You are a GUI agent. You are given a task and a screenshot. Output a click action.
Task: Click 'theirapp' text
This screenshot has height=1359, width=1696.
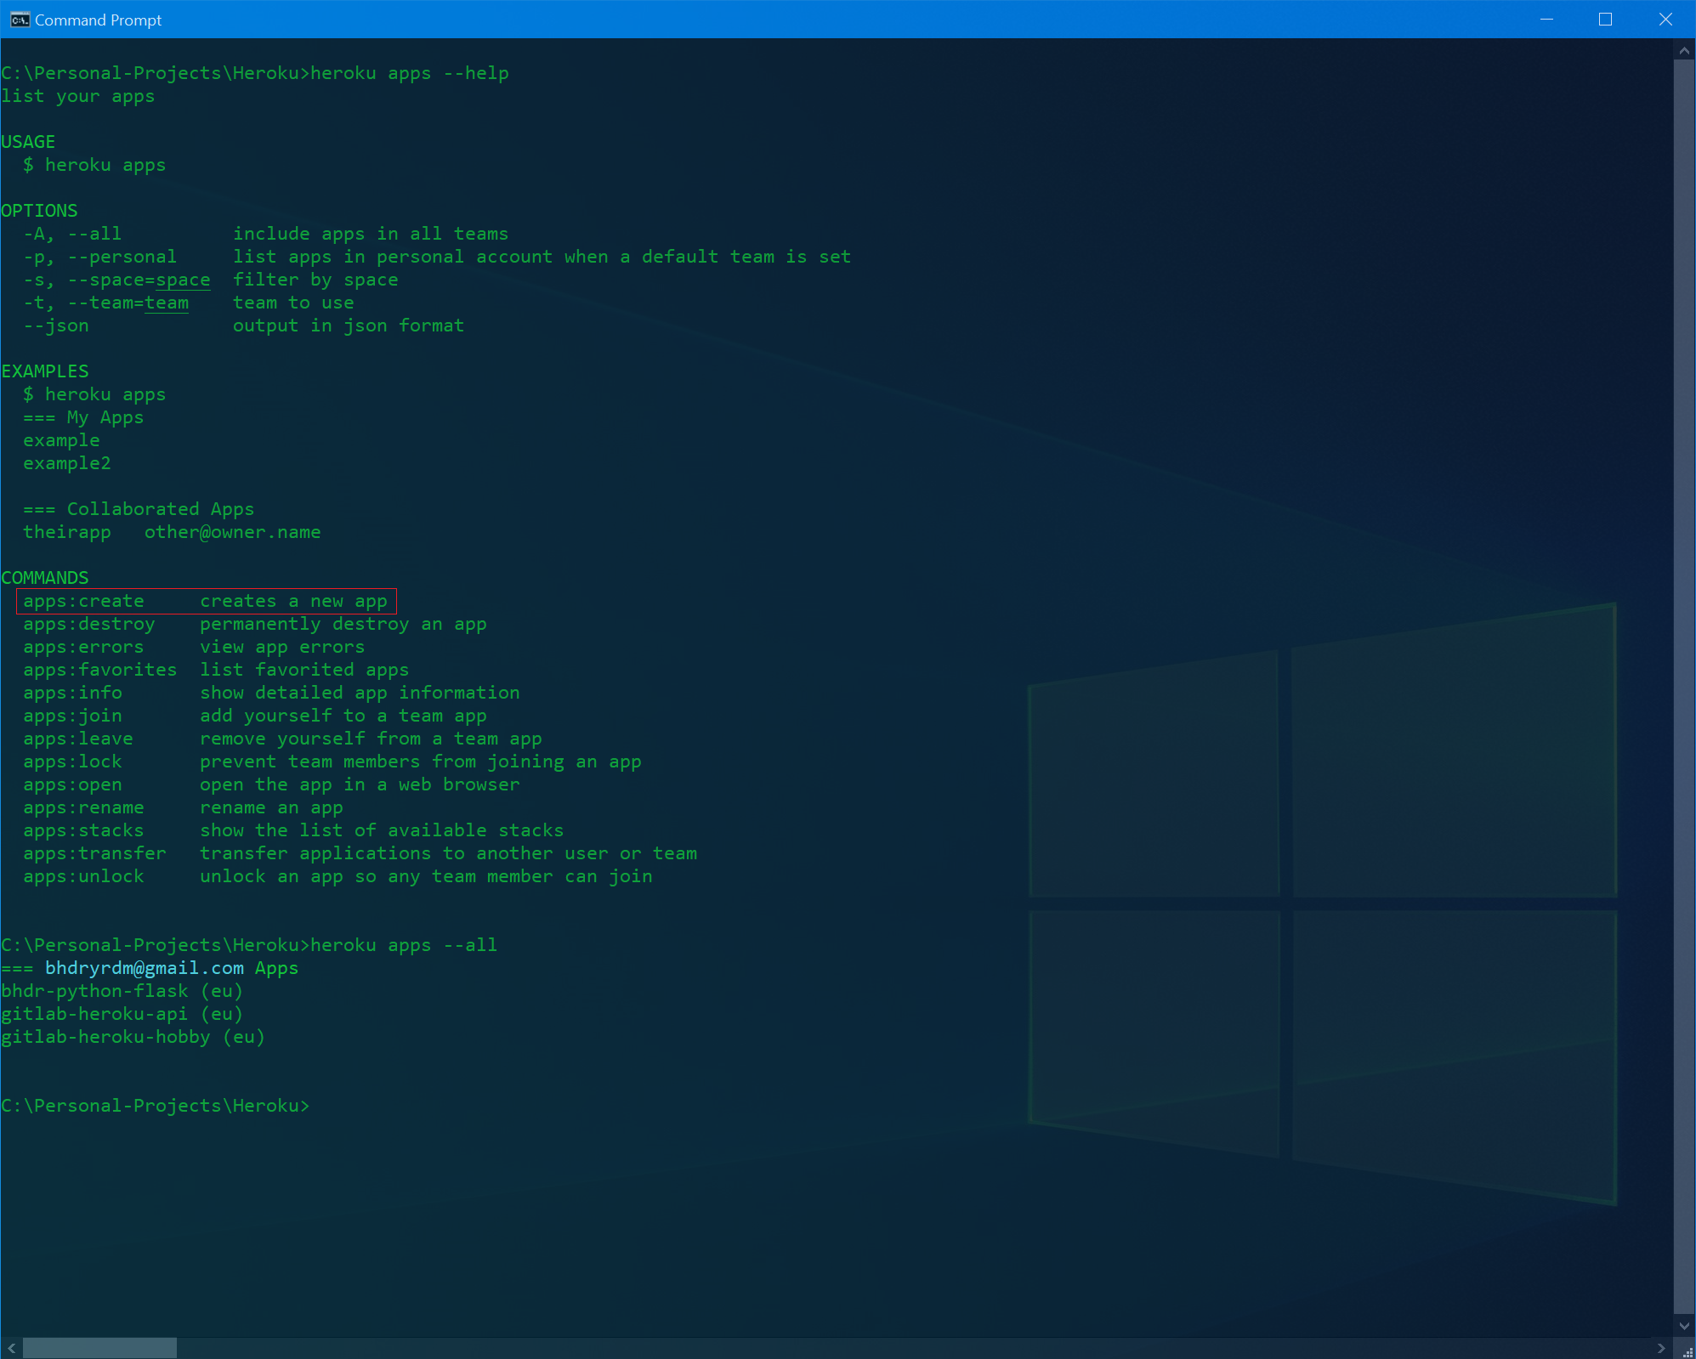click(67, 532)
